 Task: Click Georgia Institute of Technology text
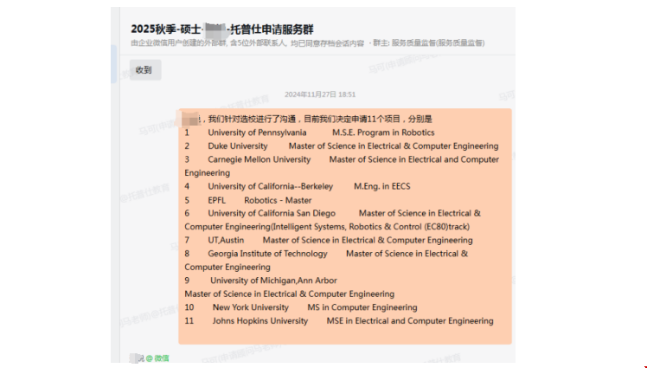point(267,254)
